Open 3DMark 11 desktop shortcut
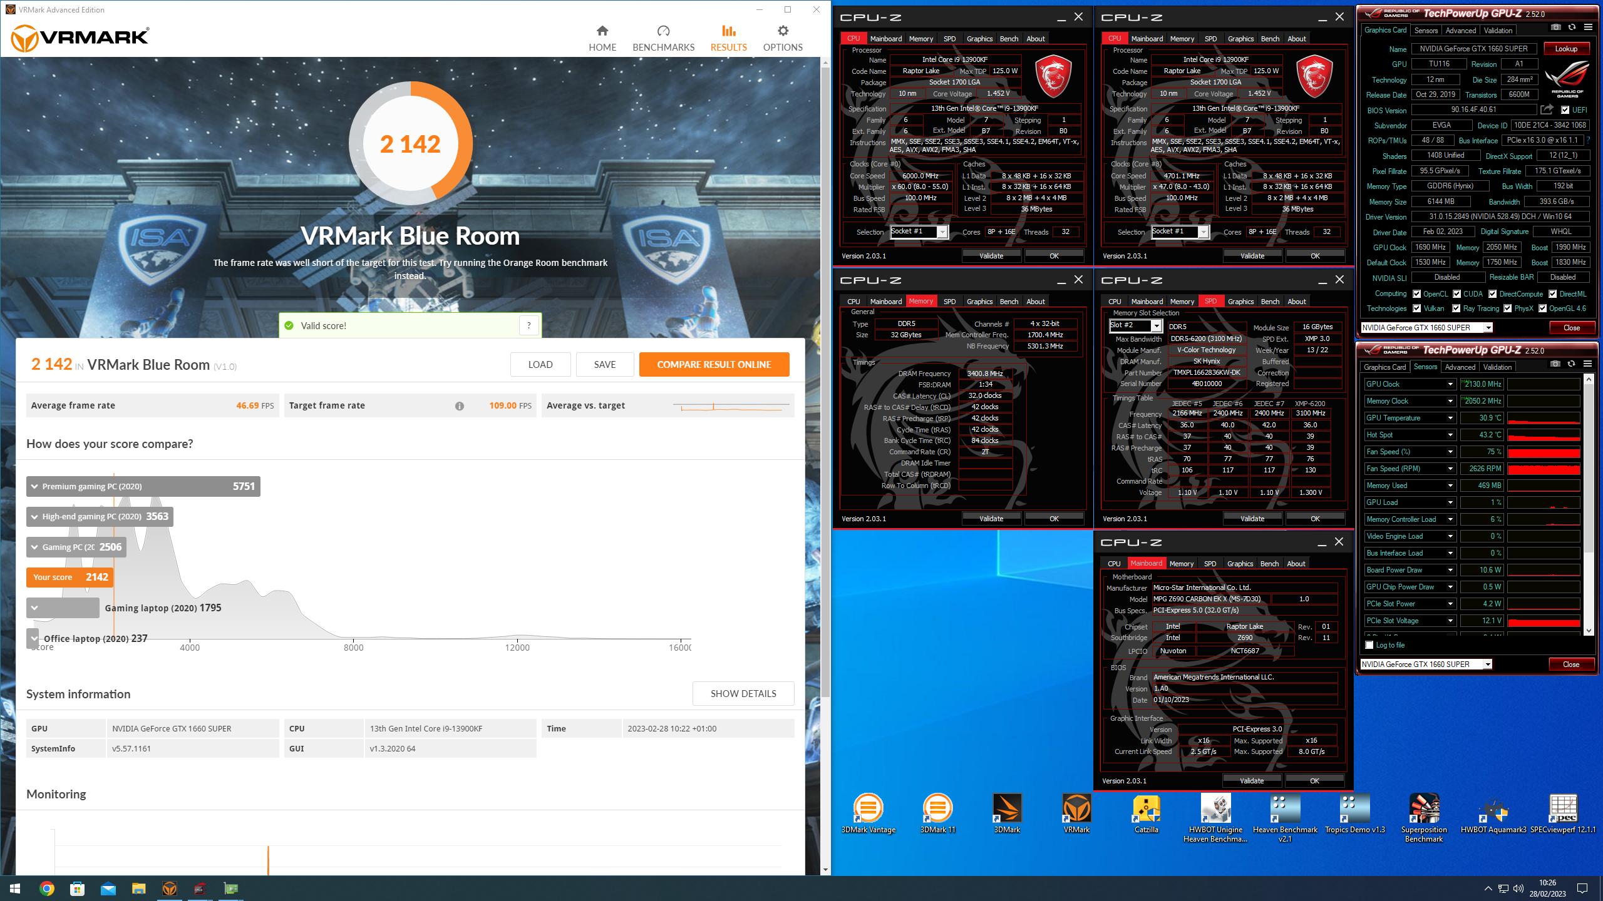1603x901 pixels. 937,813
